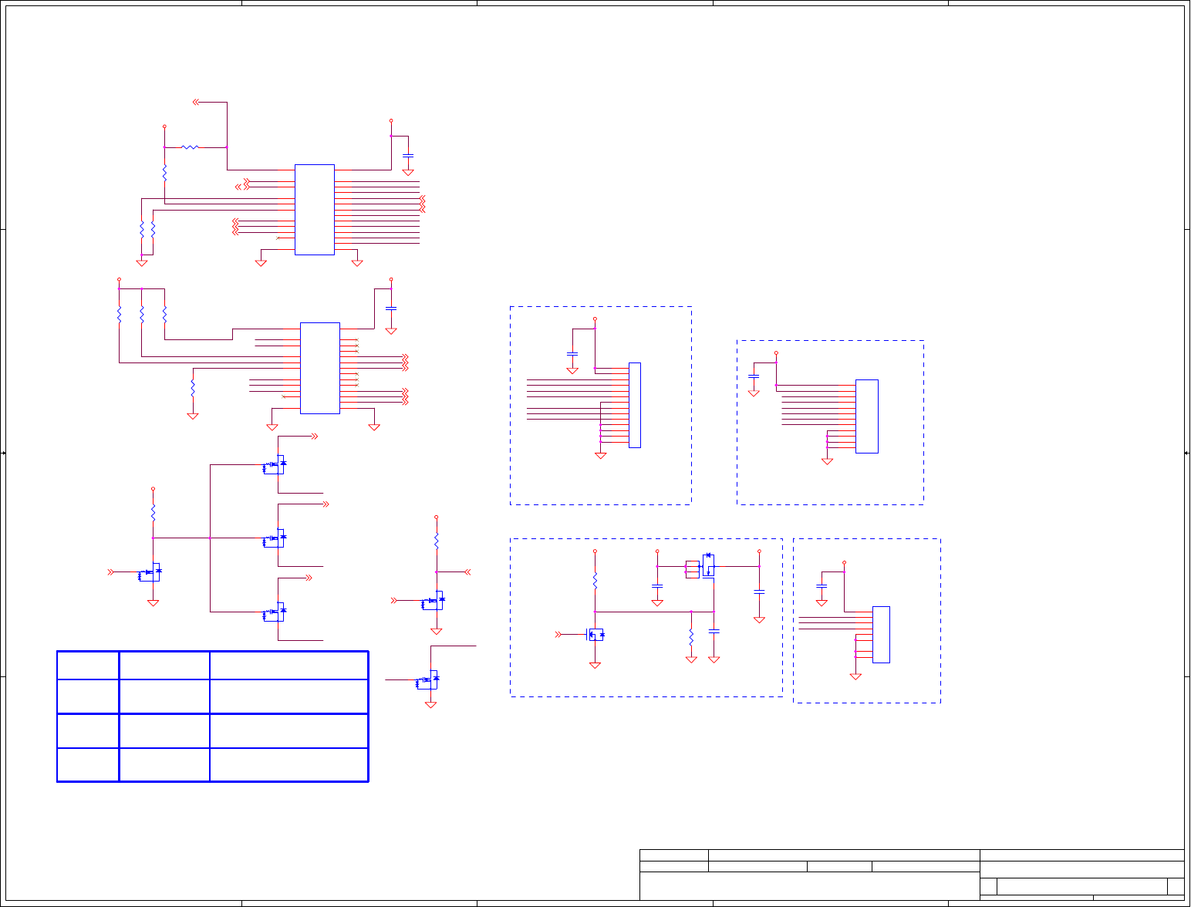1191x907 pixels.
Task: Select the small rectangular part beside the diode-MOSFET
Action: point(693,570)
